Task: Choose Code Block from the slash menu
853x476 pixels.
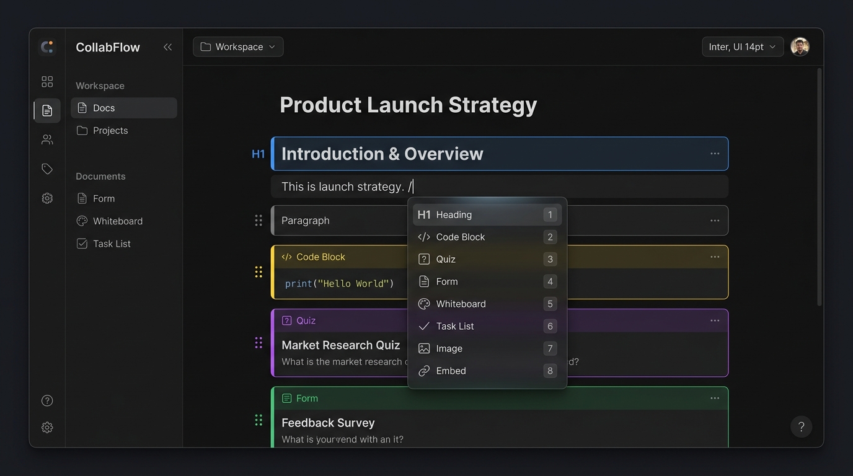Action: click(487, 237)
